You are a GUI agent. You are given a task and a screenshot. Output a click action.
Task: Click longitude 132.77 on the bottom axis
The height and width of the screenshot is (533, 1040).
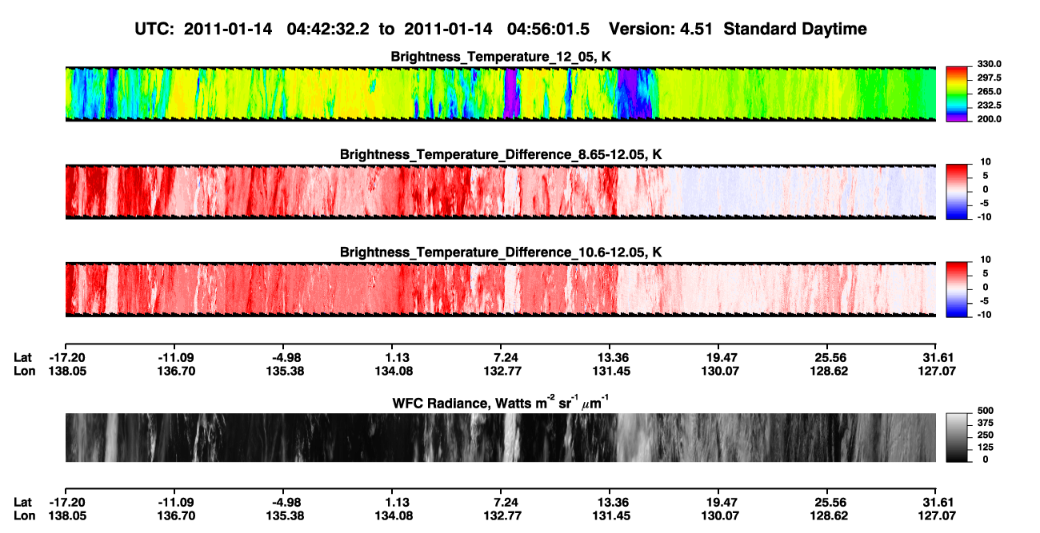tap(502, 516)
